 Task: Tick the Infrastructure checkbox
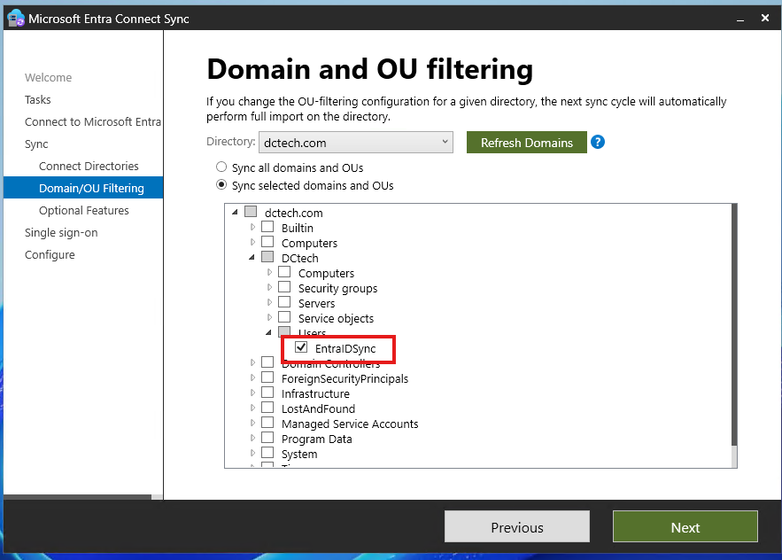267,393
